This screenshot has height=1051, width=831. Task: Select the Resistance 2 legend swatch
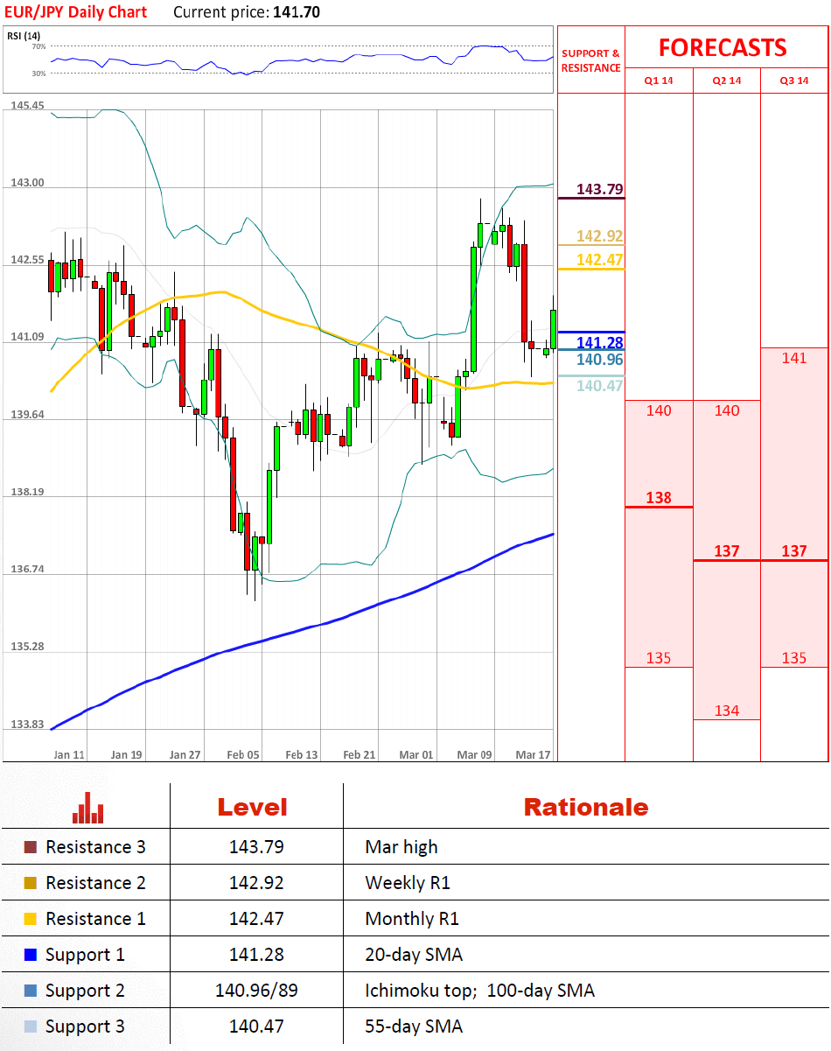[31, 883]
